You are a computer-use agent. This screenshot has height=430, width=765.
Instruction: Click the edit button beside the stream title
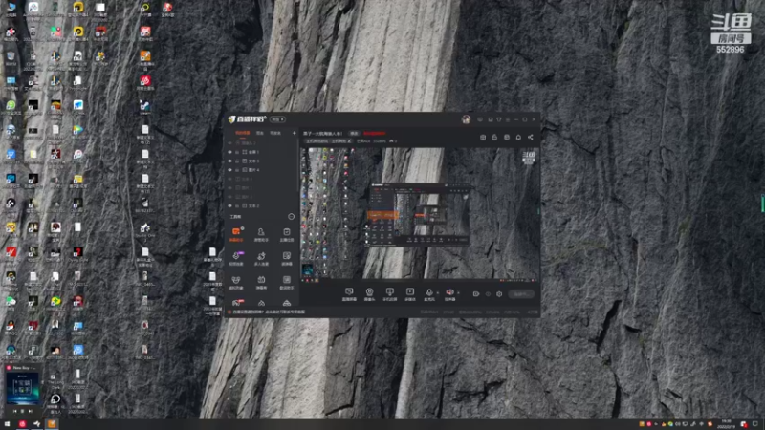(354, 133)
